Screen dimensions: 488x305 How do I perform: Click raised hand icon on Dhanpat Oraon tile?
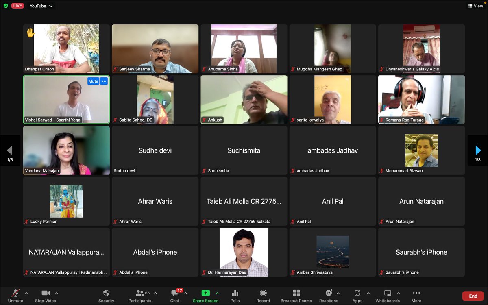(x=30, y=33)
